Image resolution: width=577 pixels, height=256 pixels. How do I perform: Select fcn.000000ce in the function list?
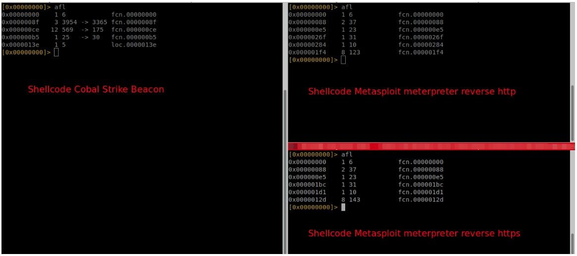pyautogui.click(x=134, y=30)
